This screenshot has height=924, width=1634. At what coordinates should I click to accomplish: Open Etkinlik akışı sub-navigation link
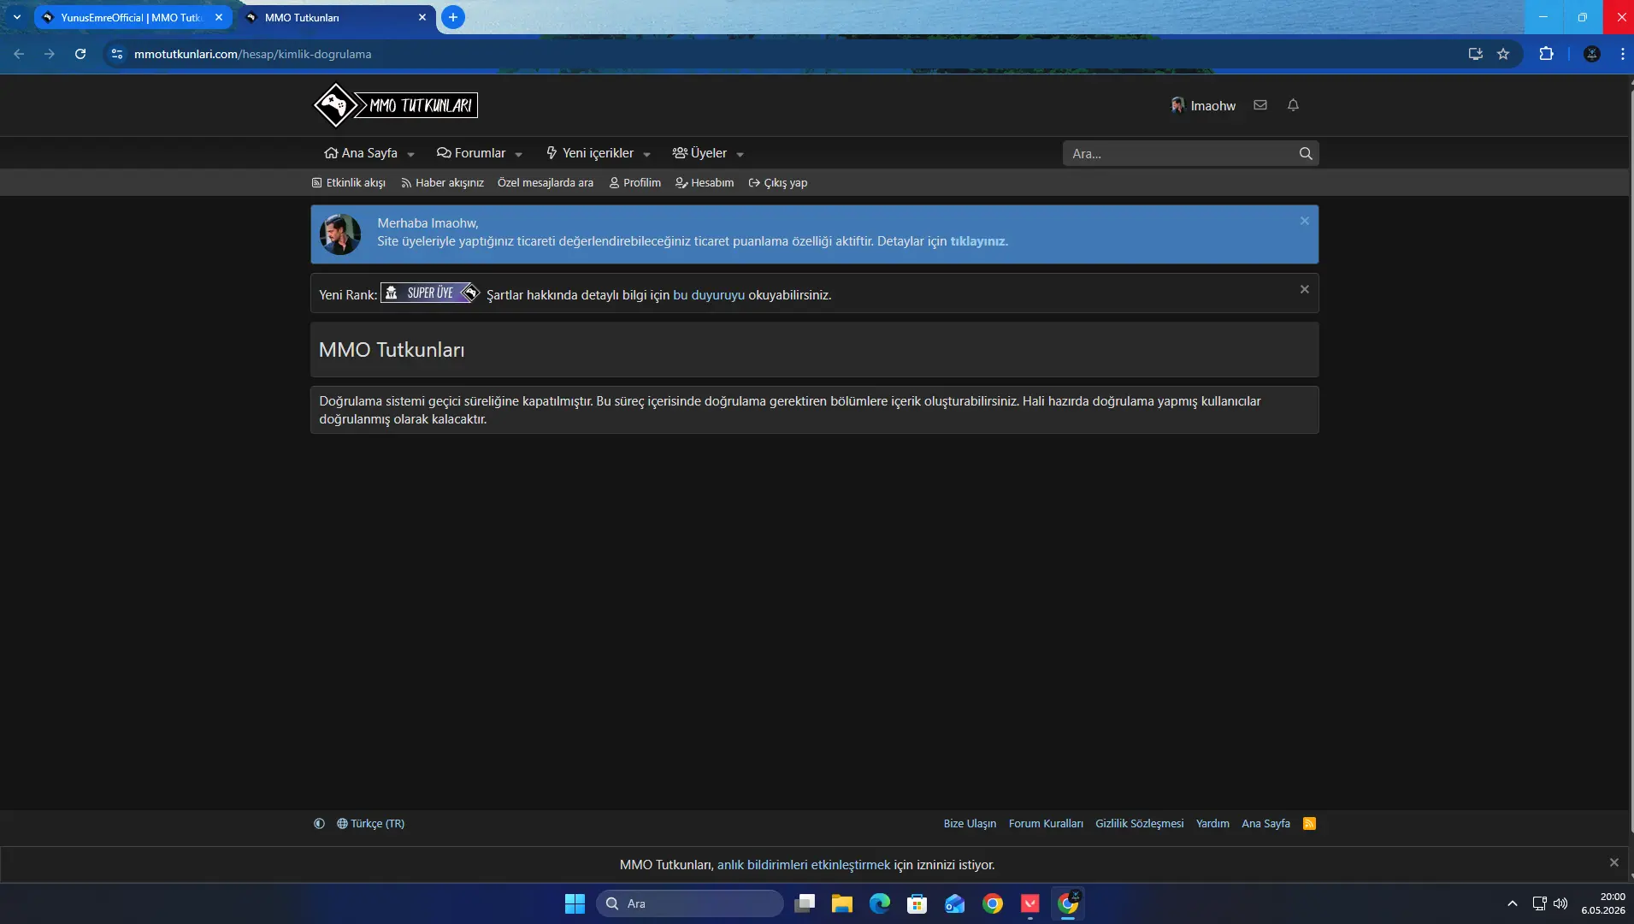click(x=349, y=183)
